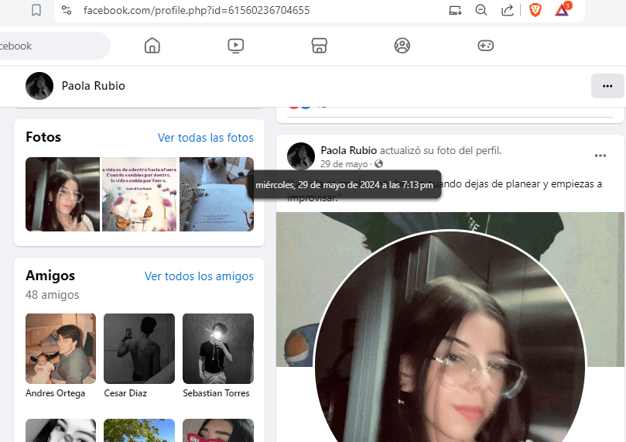Image resolution: width=626 pixels, height=442 pixels.
Task: Click the "Ver todos los amigos" link
Action: (x=199, y=276)
